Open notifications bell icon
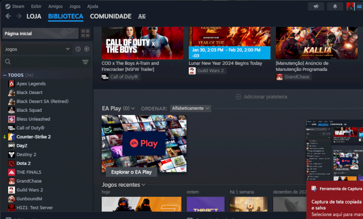Viewport: 363px width, 219px height. pos(335,6)
